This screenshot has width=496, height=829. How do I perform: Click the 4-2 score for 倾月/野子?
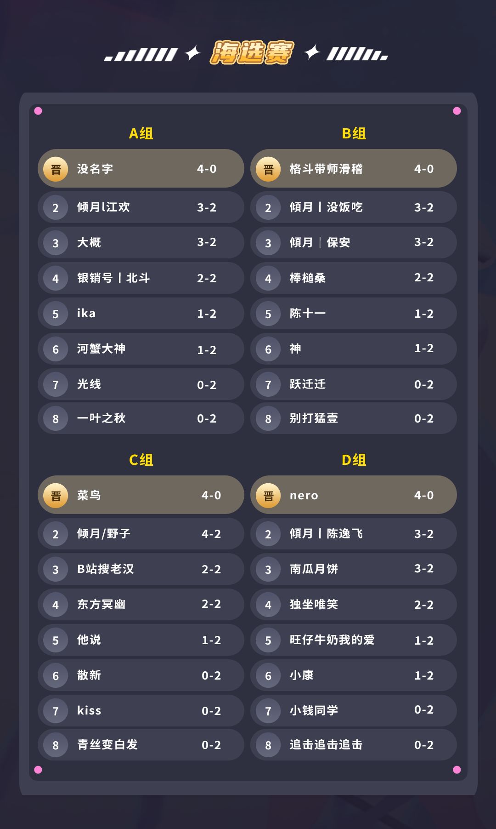(211, 534)
